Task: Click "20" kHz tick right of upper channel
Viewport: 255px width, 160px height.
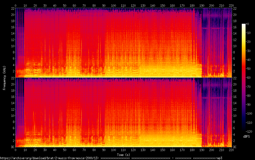Action: coord(235,15)
